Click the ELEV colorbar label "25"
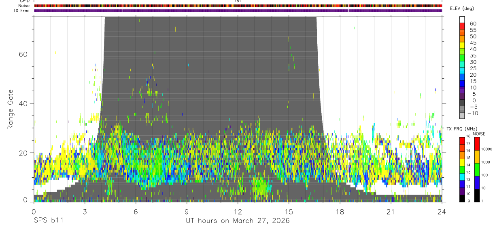Viewport: 497px width, 229px height. 473,69
